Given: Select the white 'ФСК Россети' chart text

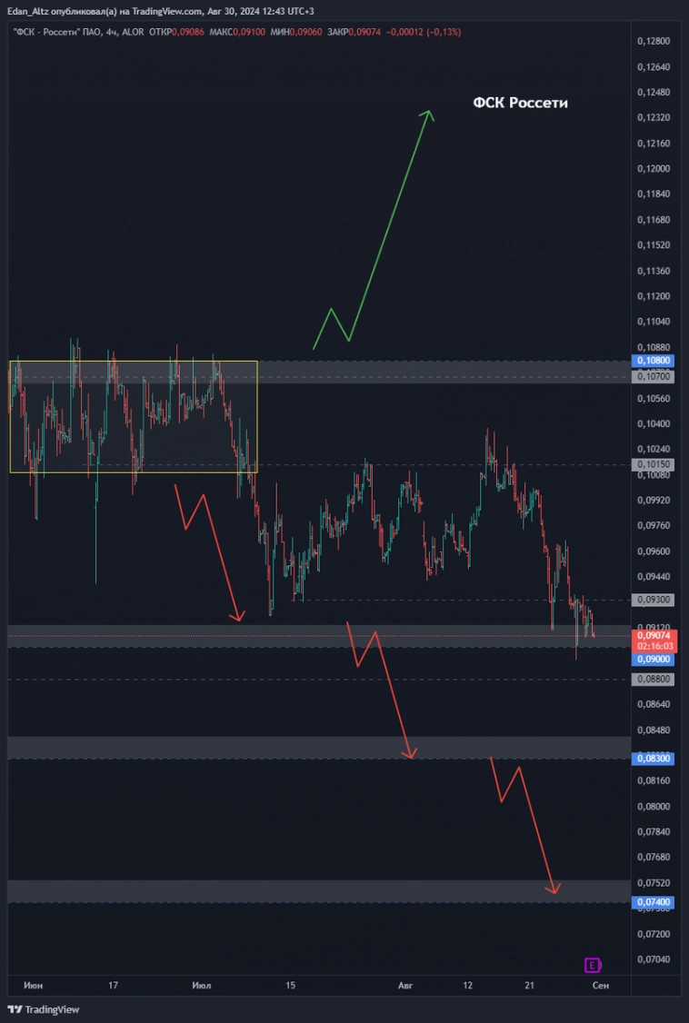Looking at the screenshot, I should [520, 103].
